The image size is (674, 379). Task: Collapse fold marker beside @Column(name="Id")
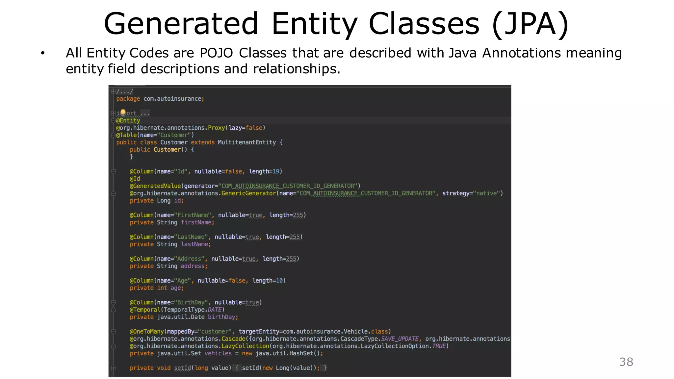(x=113, y=171)
